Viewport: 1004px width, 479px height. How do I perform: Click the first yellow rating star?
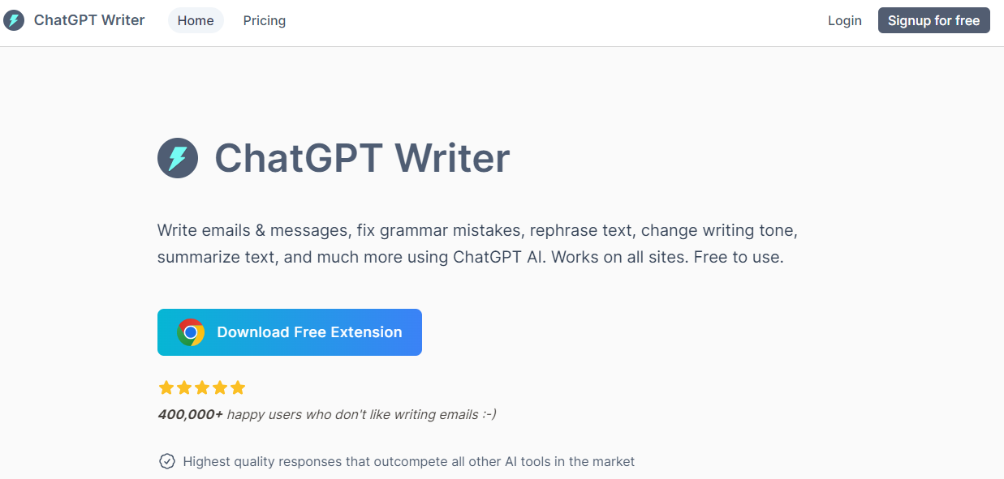click(166, 387)
